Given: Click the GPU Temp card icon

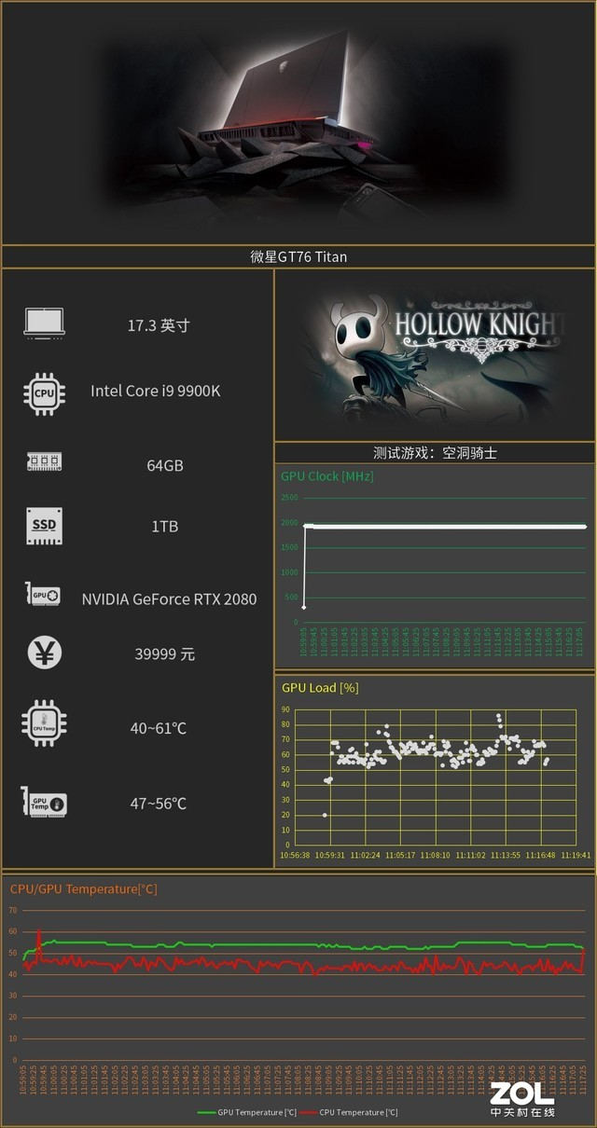Looking at the screenshot, I should 44,802.
